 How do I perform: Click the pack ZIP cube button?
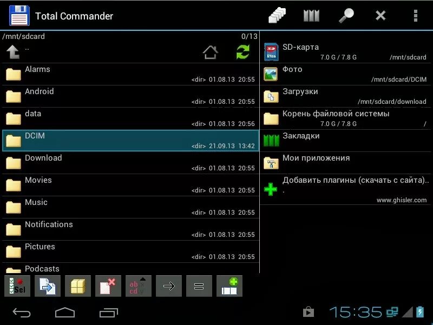click(78, 286)
